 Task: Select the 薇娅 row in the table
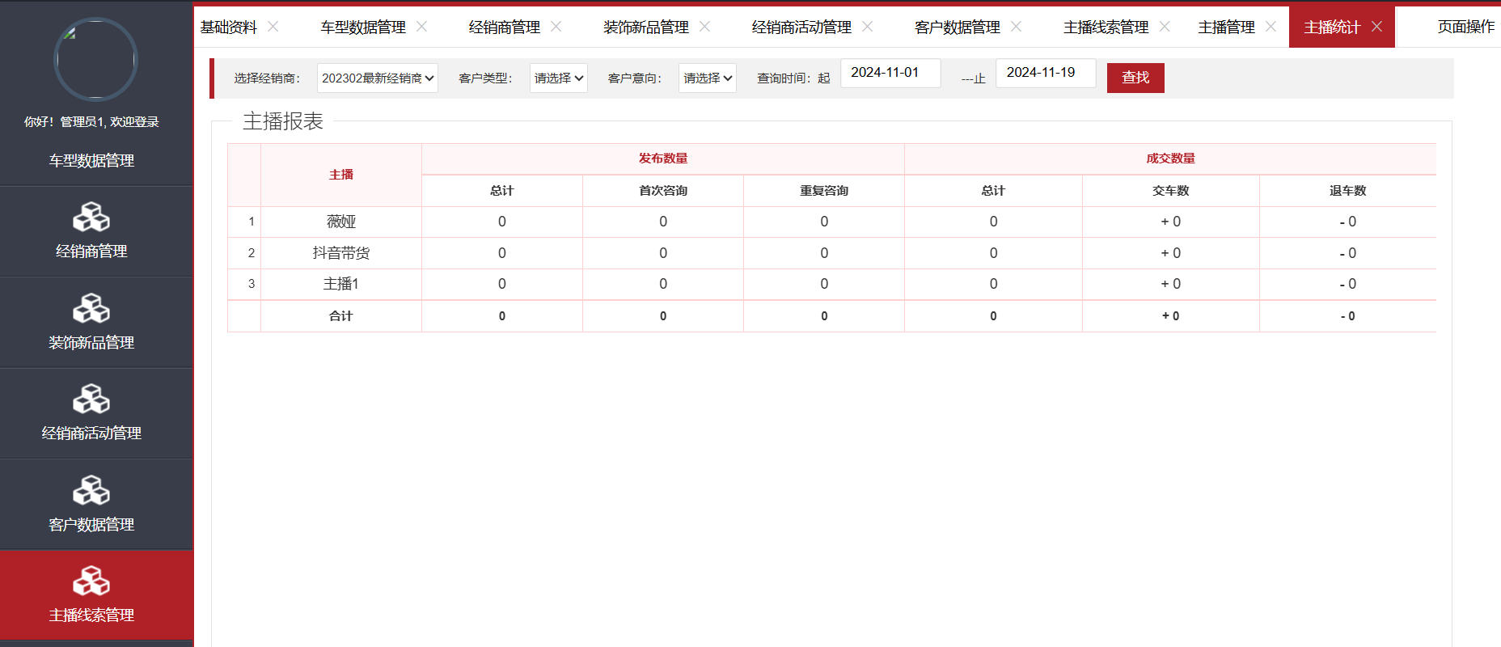pyautogui.click(x=341, y=222)
